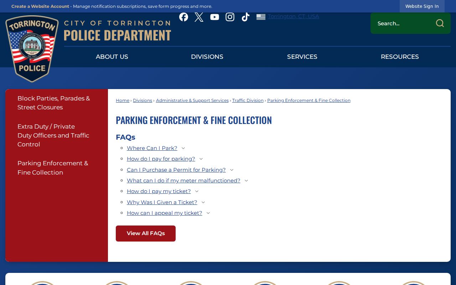Screen dimensions: 456x285
Task: Open the Where Can I Park? question
Action: pos(152,148)
